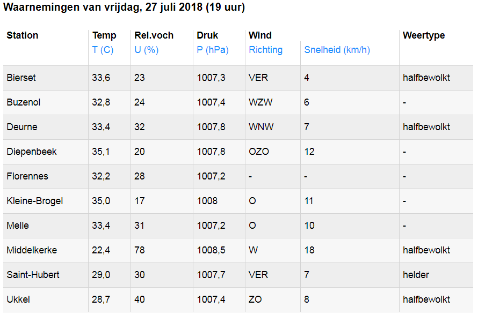Image resolution: width=478 pixels, height=315 pixels.
Task: Click the Kleine-Brogel station name
Action: (x=35, y=201)
